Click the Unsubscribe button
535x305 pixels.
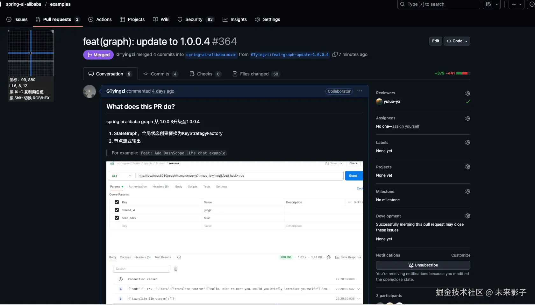click(423, 265)
